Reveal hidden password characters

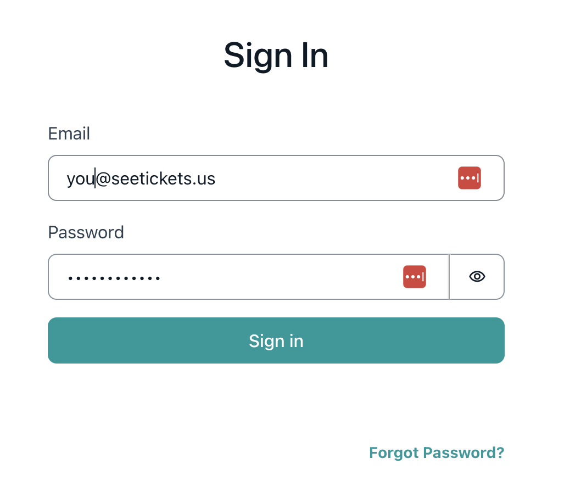[x=477, y=276]
